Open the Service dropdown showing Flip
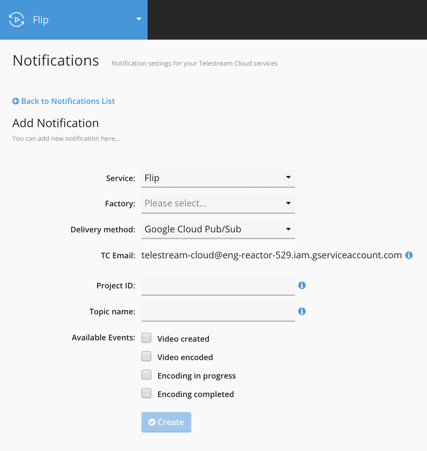Image resolution: width=427 pixels, height=451 pixels. (x=218, y=178)
